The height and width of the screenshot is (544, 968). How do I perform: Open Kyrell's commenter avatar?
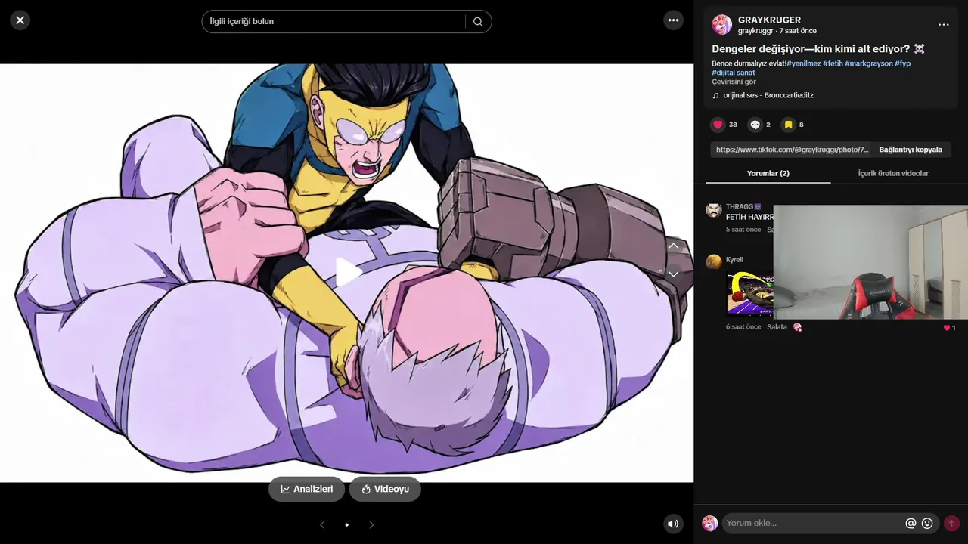tap(714, 262)
